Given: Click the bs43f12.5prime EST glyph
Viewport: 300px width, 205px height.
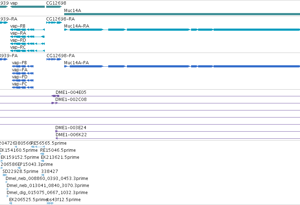Looking at the screenshot, I should point(50,203).
